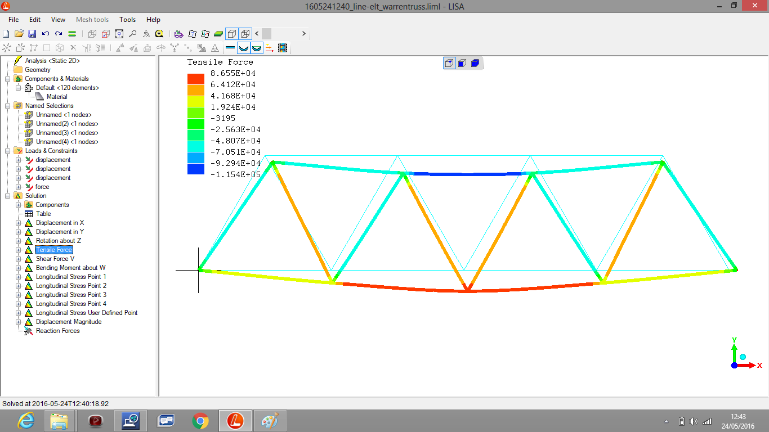Click the magnifier zoom icon in toolbar
This screenshot has height=432, width=769.
132,34
